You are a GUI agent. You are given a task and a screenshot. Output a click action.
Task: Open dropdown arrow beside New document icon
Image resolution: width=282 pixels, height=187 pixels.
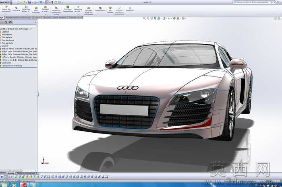(x=20, y=2)
